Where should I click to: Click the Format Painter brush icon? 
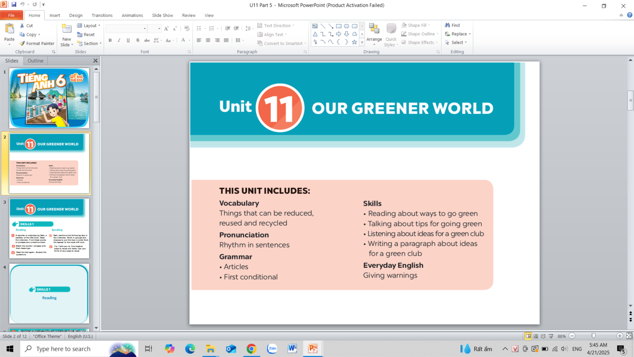[x=22, y=44]
